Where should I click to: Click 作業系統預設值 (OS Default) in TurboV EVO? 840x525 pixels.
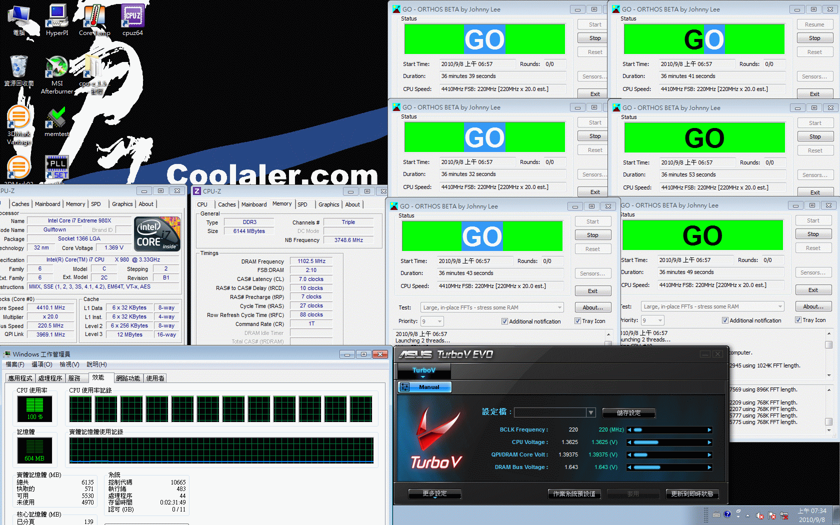point(574,493)
